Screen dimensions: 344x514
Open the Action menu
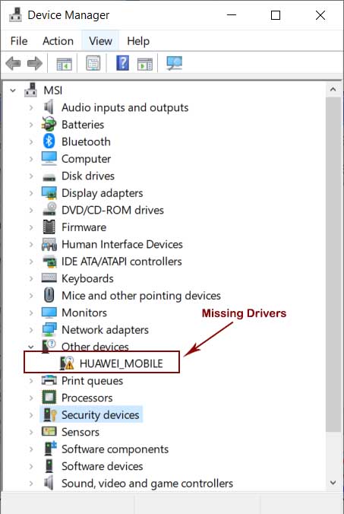point(58,41)
